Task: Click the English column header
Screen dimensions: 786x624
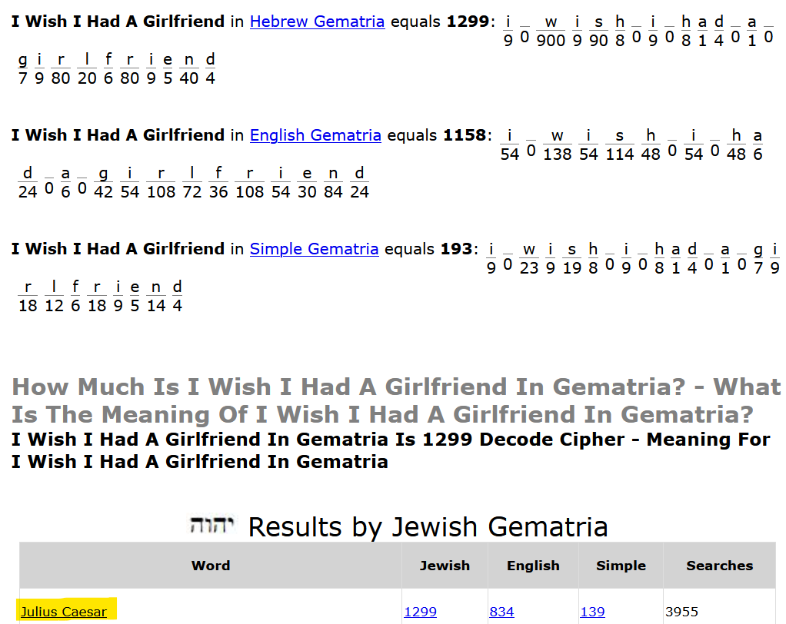Action: [533, 566]
